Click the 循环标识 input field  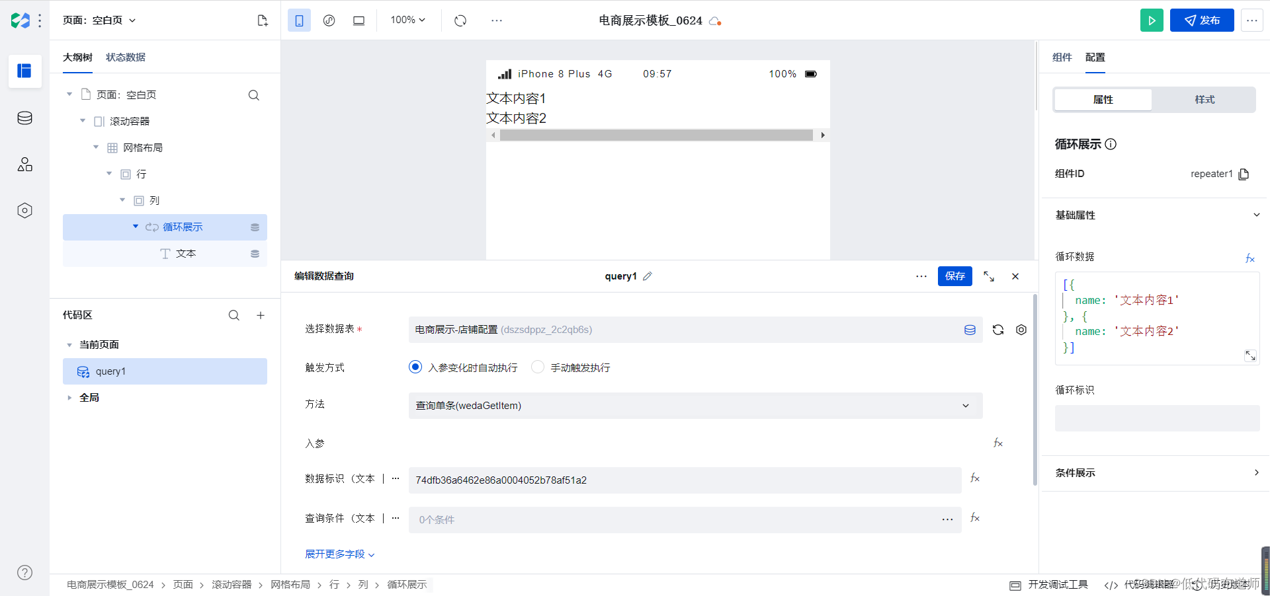1157,418
